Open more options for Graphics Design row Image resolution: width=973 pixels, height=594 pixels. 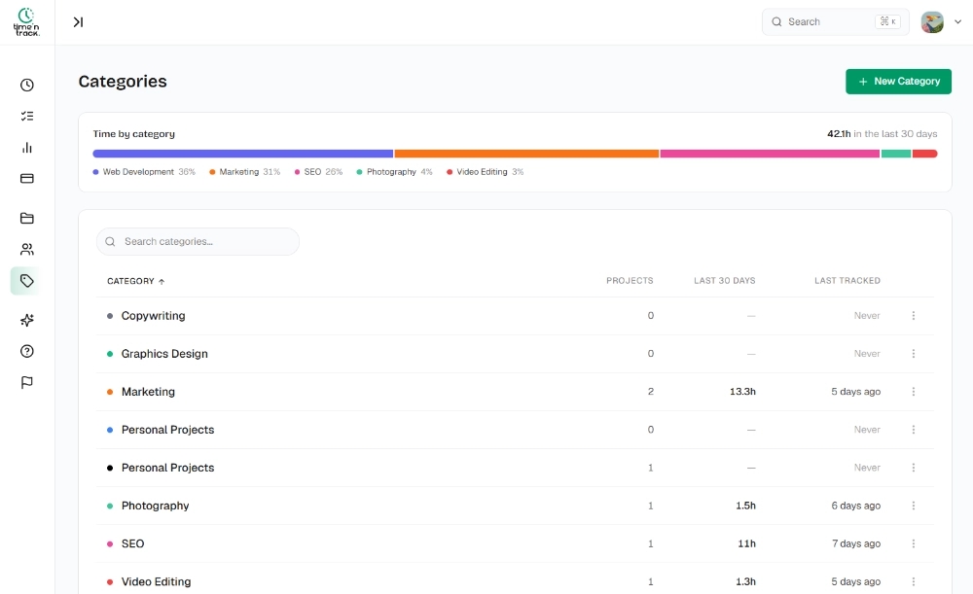pyautogui.click(x=914, y=354)
